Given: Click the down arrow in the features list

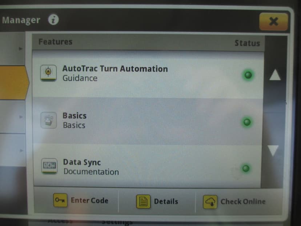Looking at the screenshot, I should point(273,150).
